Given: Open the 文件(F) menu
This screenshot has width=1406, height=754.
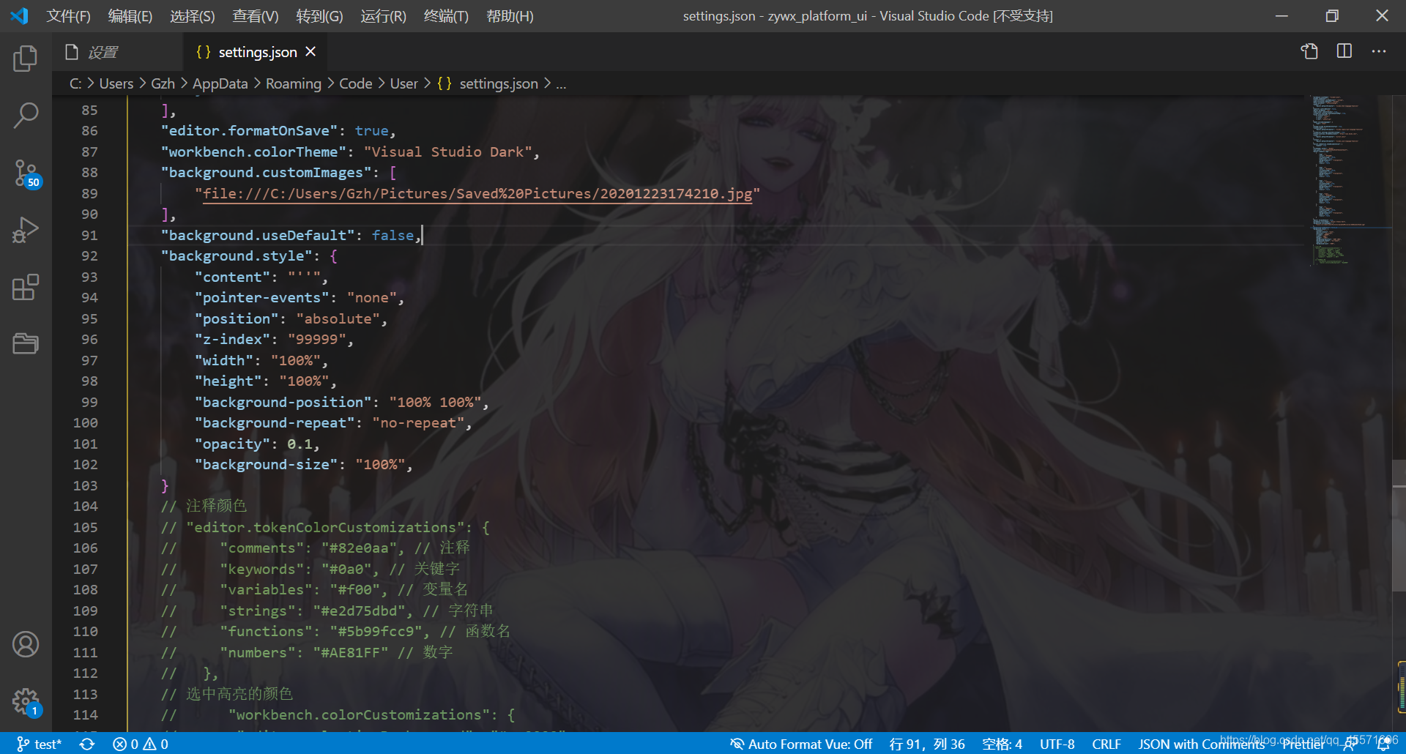Looking at the screenshot, I should (x=69, y=16).
